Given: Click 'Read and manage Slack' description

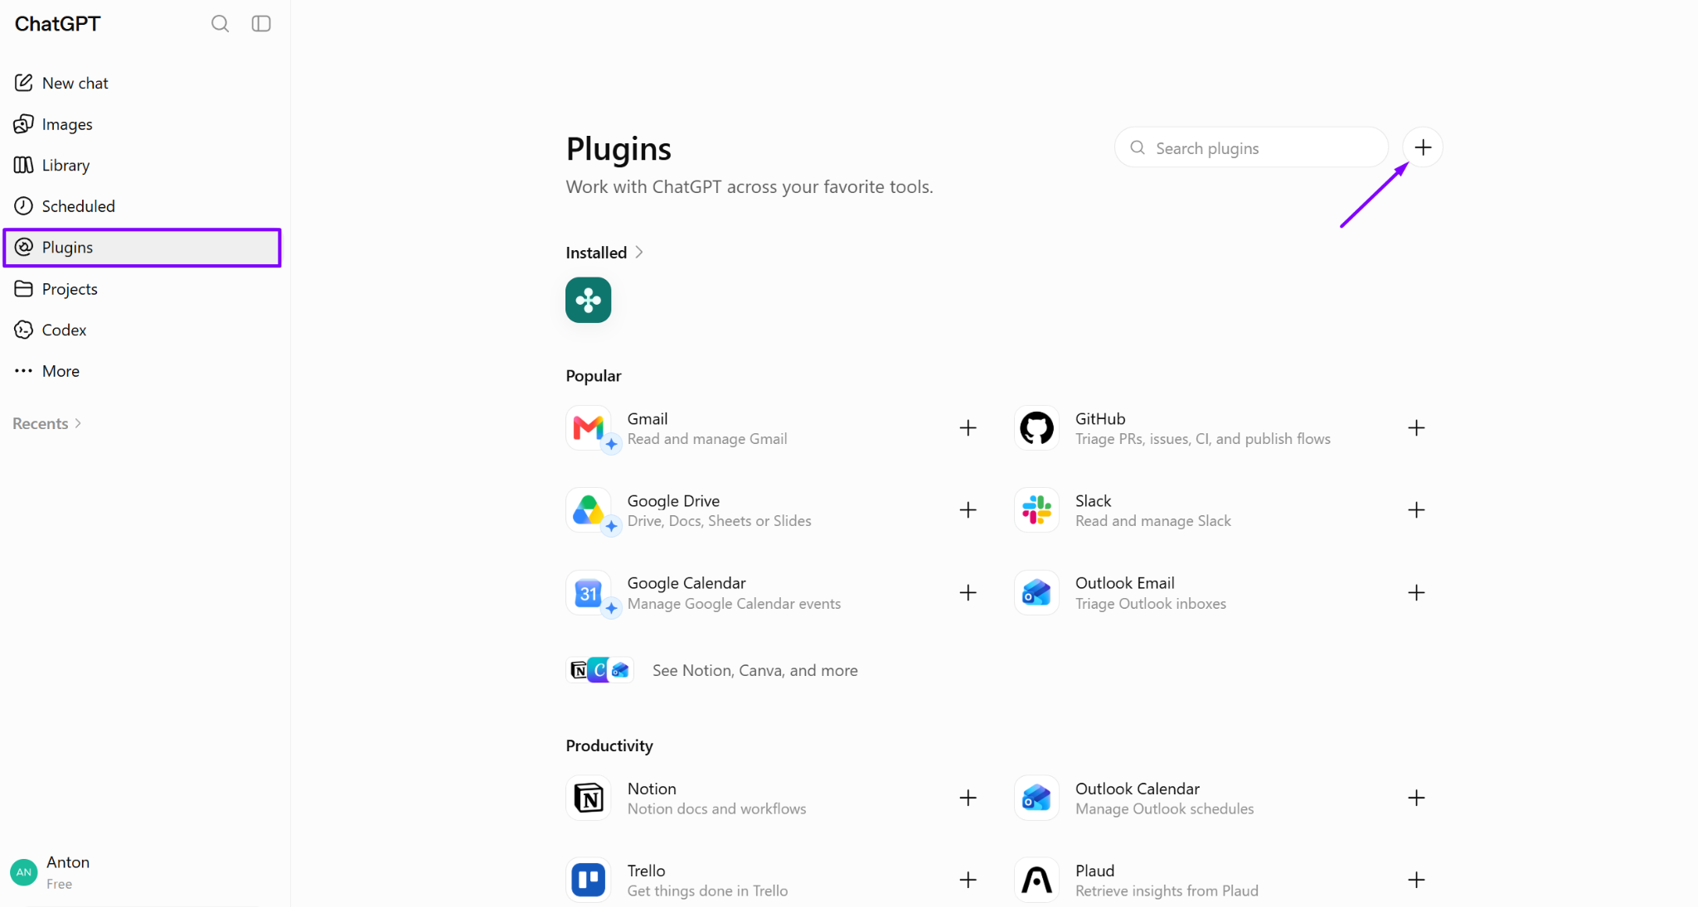Looking at the screenshot, I should coord(1153,521).
